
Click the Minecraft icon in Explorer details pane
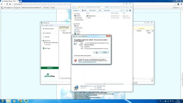click(76, 88)
